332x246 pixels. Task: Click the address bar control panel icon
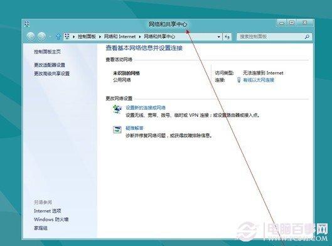[67, 36]
